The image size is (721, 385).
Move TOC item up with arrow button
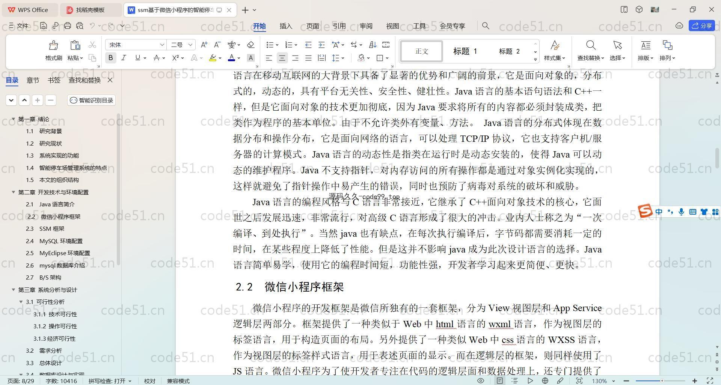click(24, 100)
